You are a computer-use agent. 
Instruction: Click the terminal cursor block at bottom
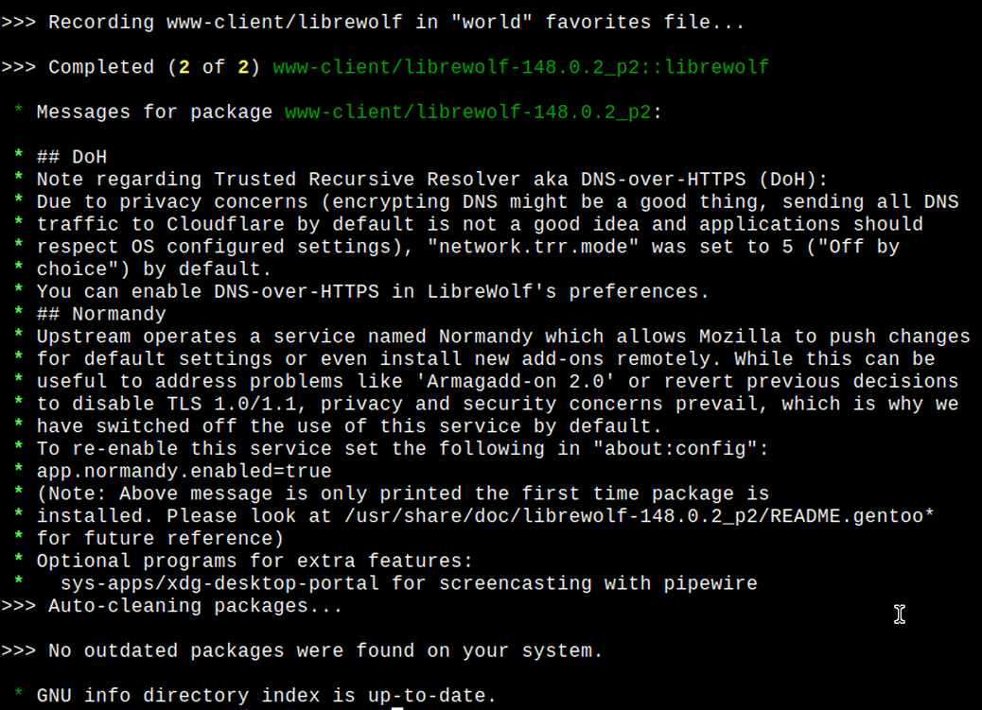tap(397, 708)
